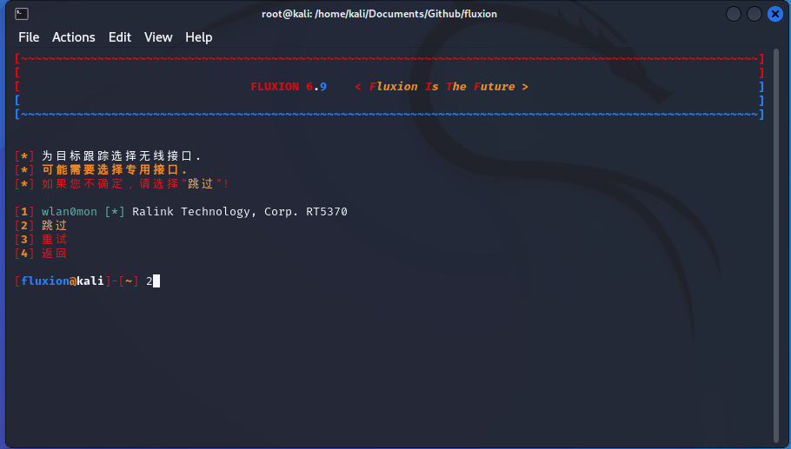This screenshot has width=791, height=449.
Task: Click the '< Fluxion Is The Future >' slogan
Action: [442, 87]
